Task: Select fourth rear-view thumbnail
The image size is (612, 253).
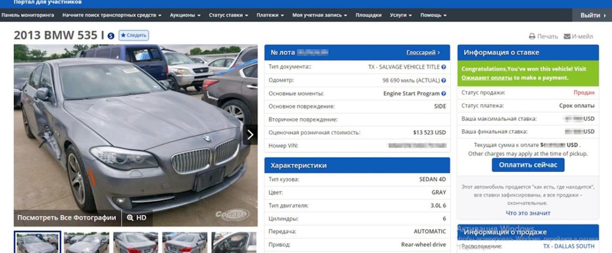Action: coord(185,242)
